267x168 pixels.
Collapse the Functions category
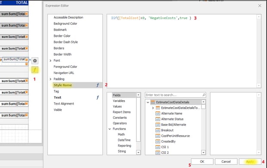click(x=110, y=129)
